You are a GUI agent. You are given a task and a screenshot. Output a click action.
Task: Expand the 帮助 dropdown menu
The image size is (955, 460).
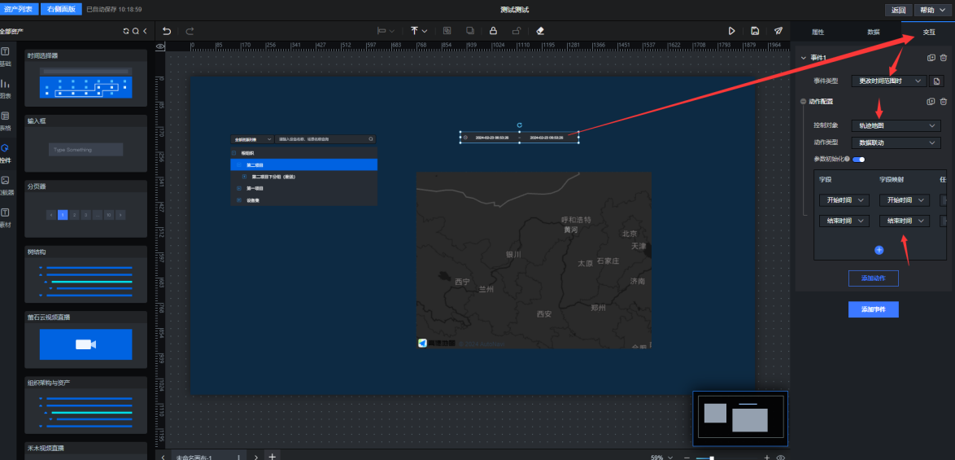tap(931, 10)
